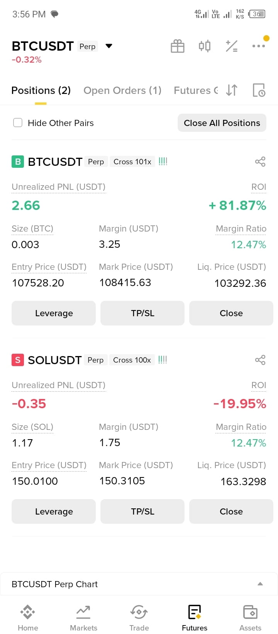Open the gift rewards icon
278x634 pixels.
(x=178, y=46)
